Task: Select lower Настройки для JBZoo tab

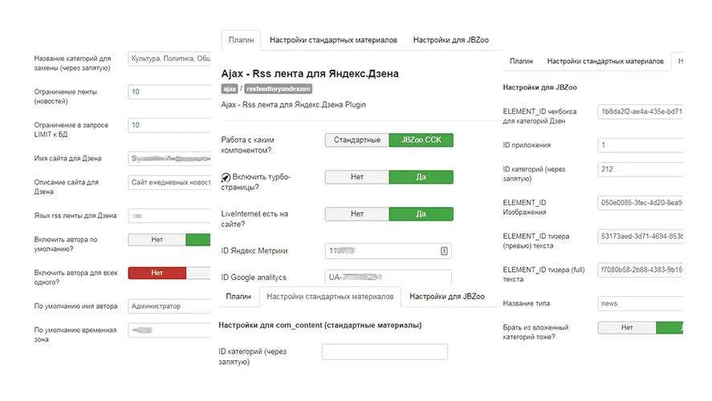Action: click(x=447, y=296)
